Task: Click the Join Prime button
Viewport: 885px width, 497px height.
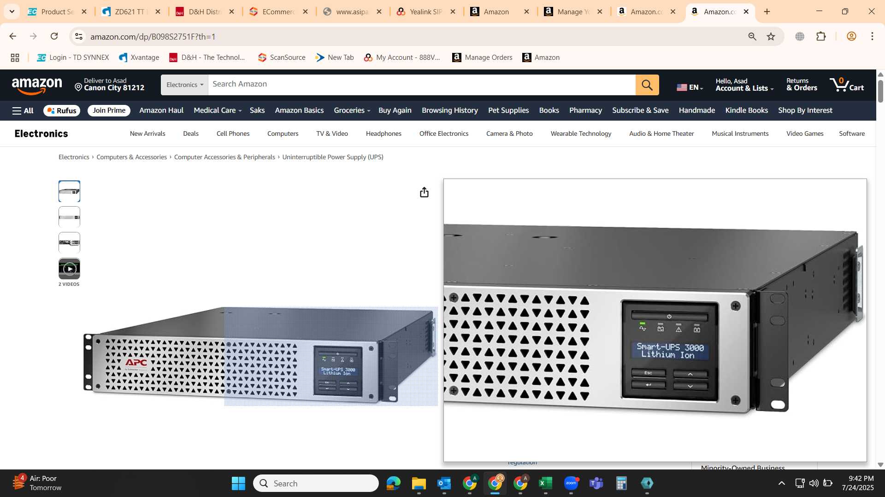Action: pyautogui.click(x=109, y=110)
